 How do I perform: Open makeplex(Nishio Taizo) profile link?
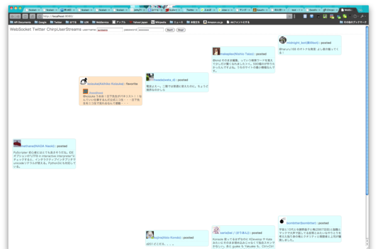237,54
